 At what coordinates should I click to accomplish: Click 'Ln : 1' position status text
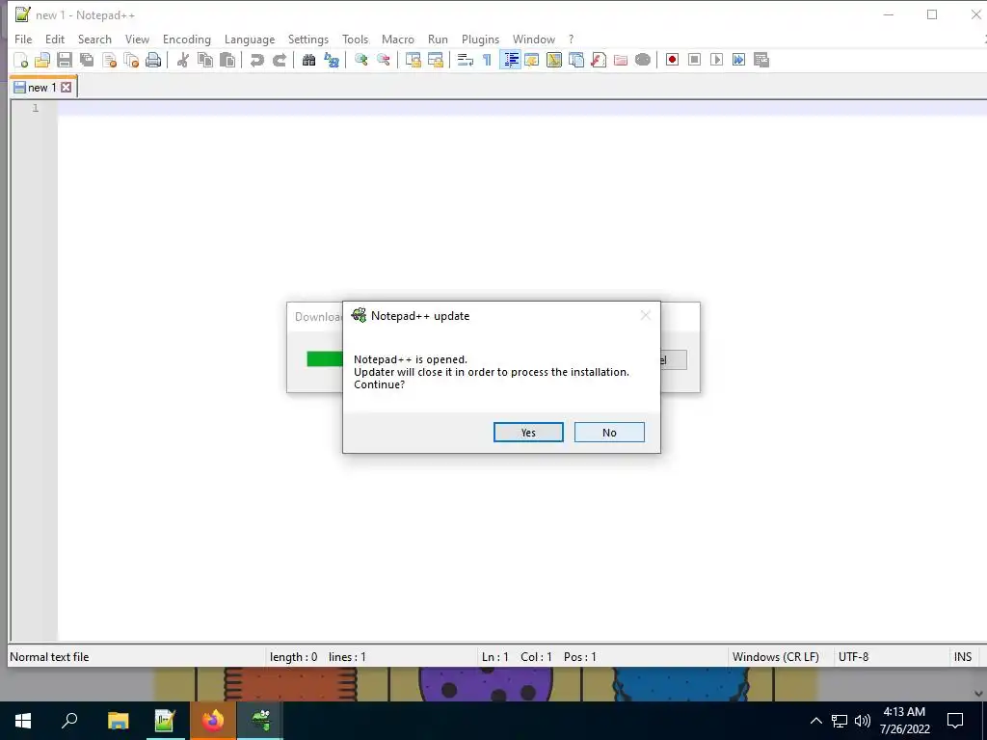click(x=494, y=657)
